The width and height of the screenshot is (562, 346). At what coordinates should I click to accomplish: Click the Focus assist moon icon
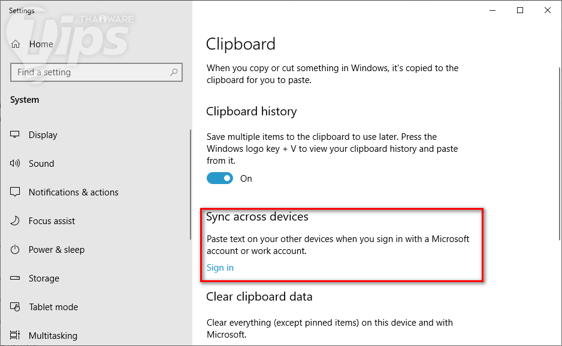click(16, 221)
